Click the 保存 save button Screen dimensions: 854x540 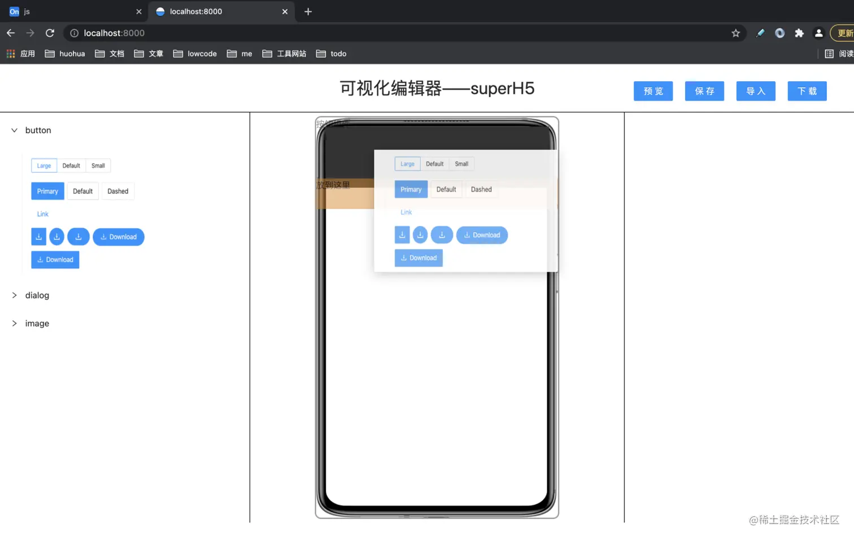click(704, 91)
